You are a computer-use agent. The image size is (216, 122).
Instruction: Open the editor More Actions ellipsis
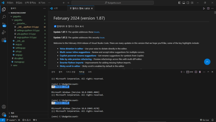(x=212, y=8)
